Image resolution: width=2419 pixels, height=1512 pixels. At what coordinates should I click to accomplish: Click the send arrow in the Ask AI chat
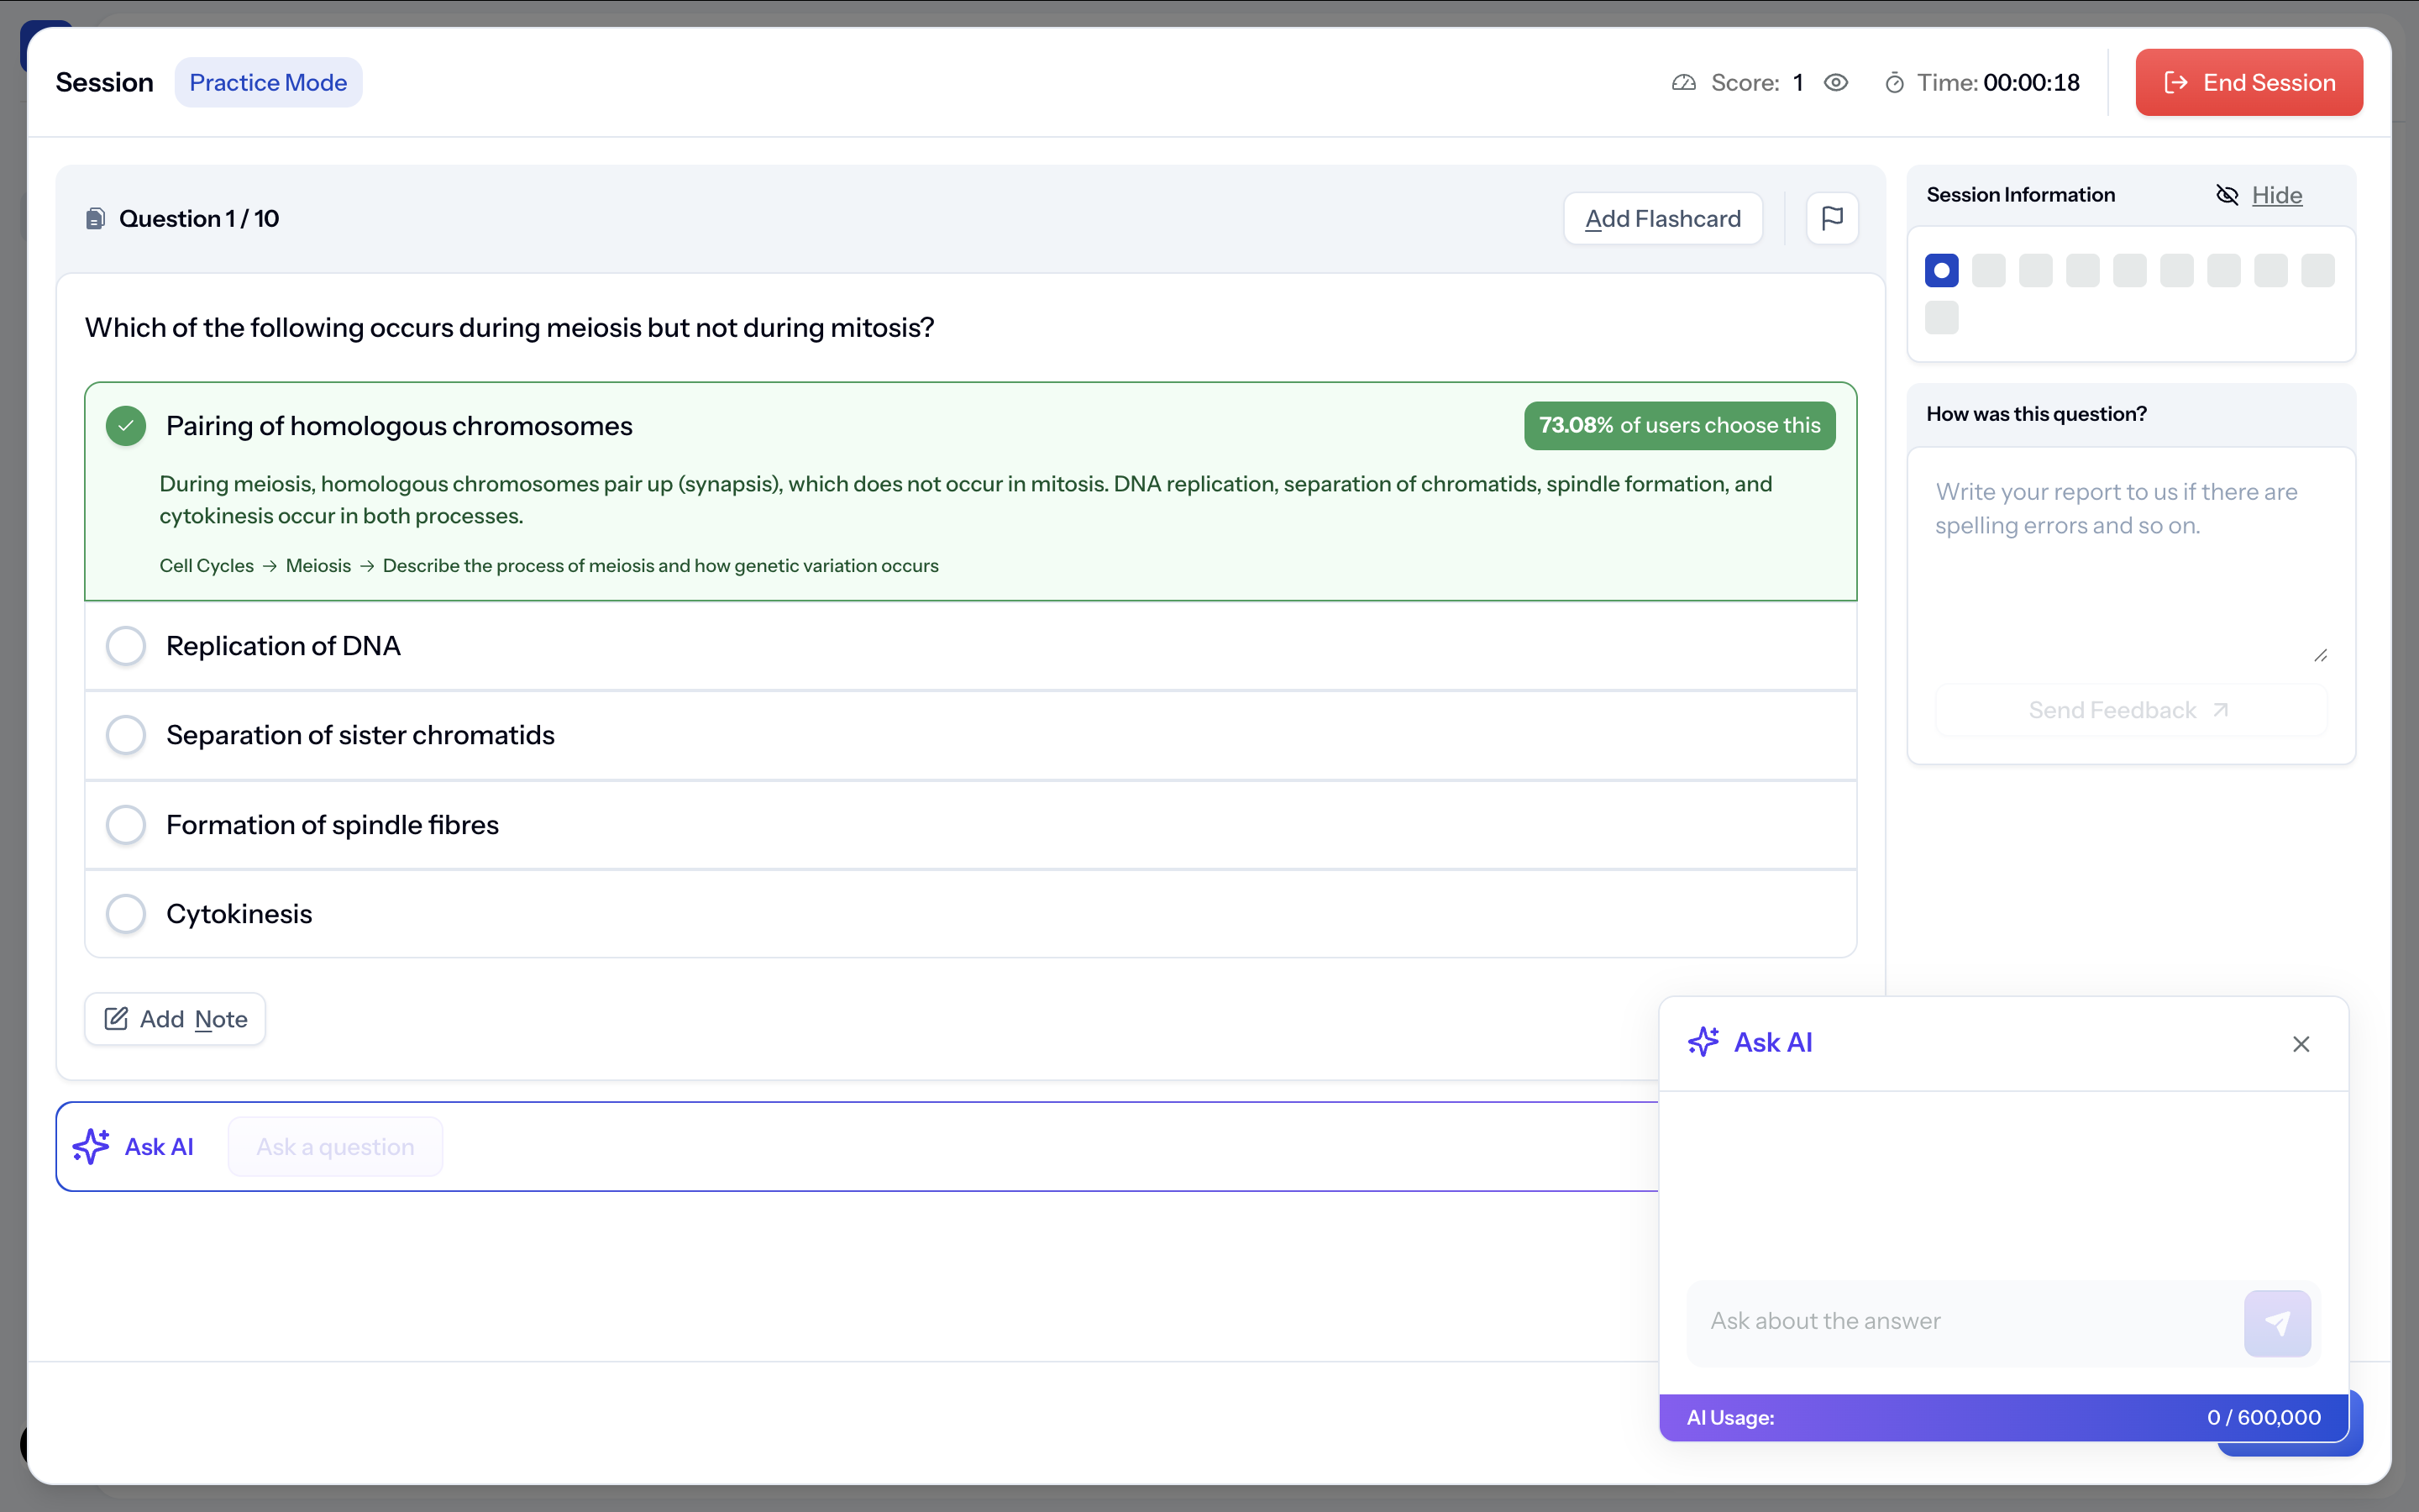[2276, 1323]
